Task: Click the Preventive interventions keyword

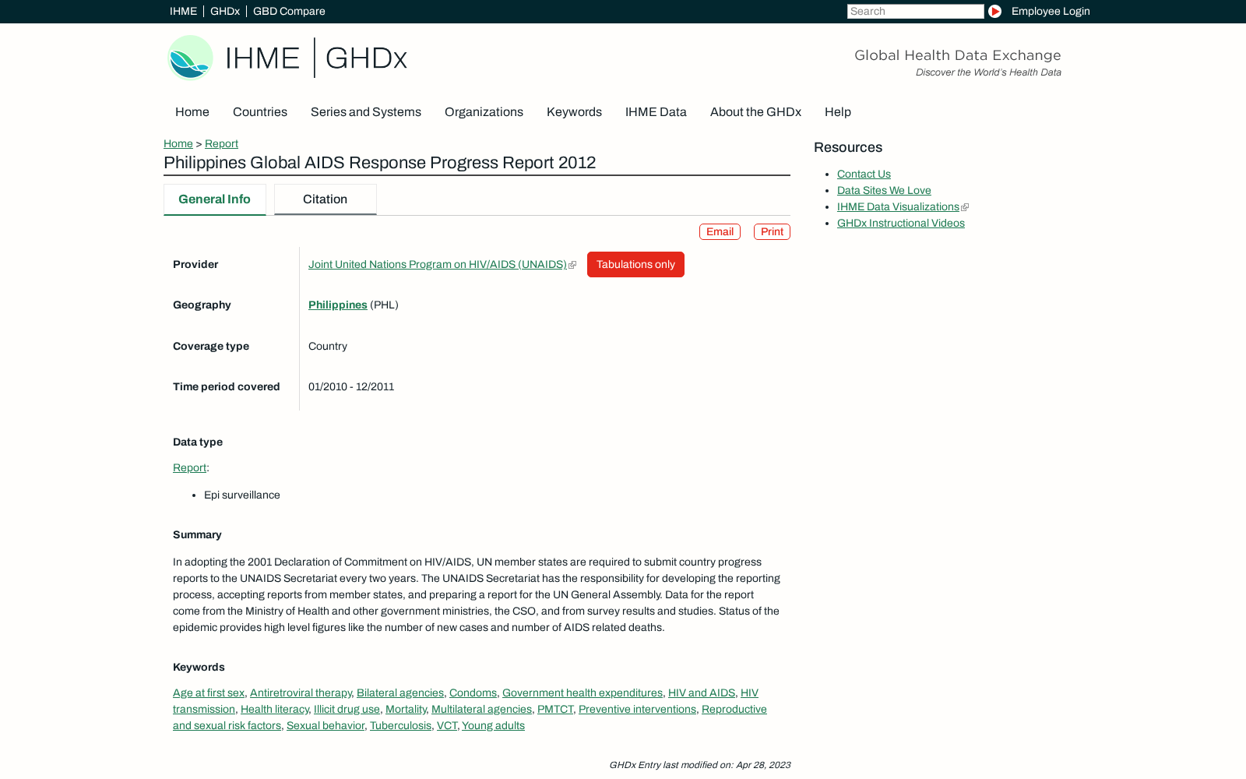Action: click(x=637, y=710)
